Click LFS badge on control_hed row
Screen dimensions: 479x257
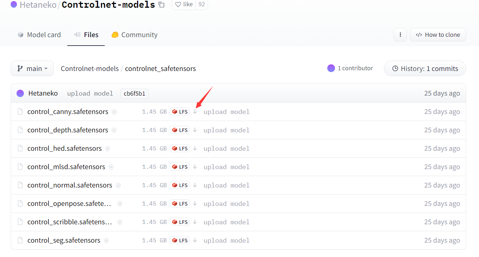(x=180, y=149)
